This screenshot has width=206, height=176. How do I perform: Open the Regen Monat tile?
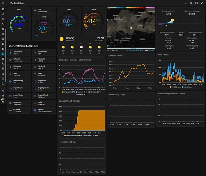point(44,96)
